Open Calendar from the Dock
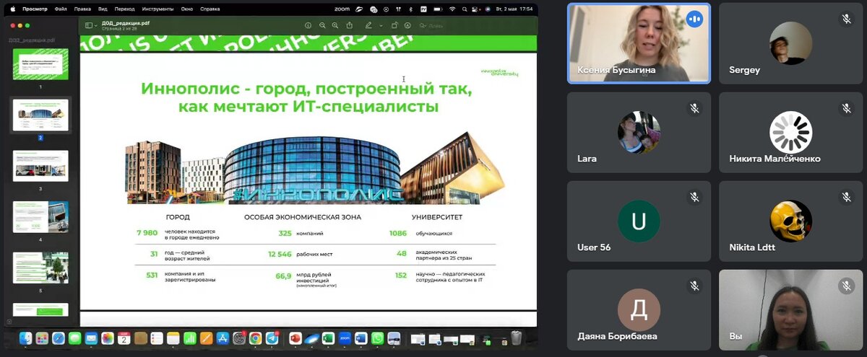The height and width of the screenshot is (357, 867). (124, 338)
